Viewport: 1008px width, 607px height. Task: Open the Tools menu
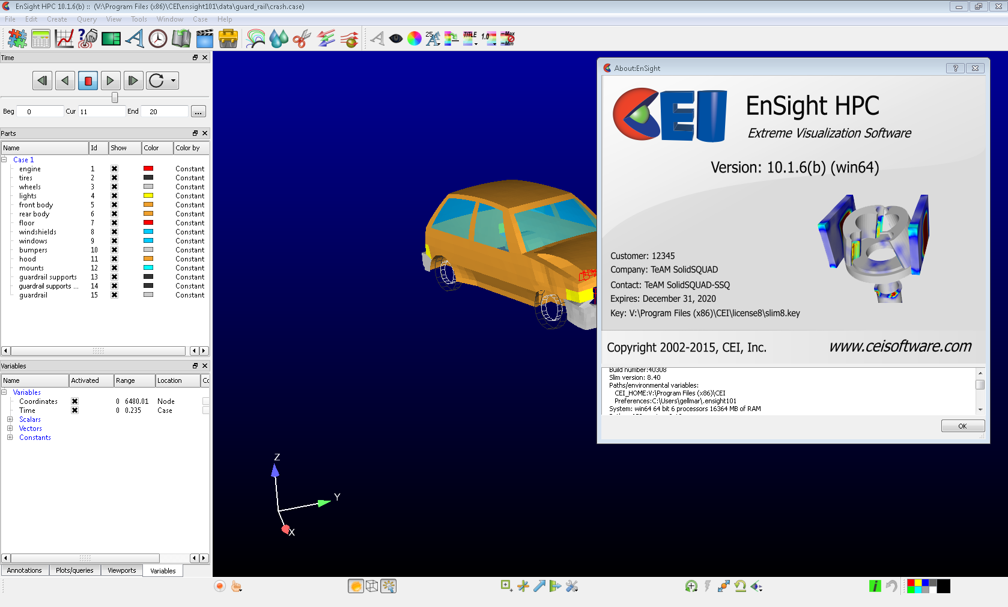(139, 19)
